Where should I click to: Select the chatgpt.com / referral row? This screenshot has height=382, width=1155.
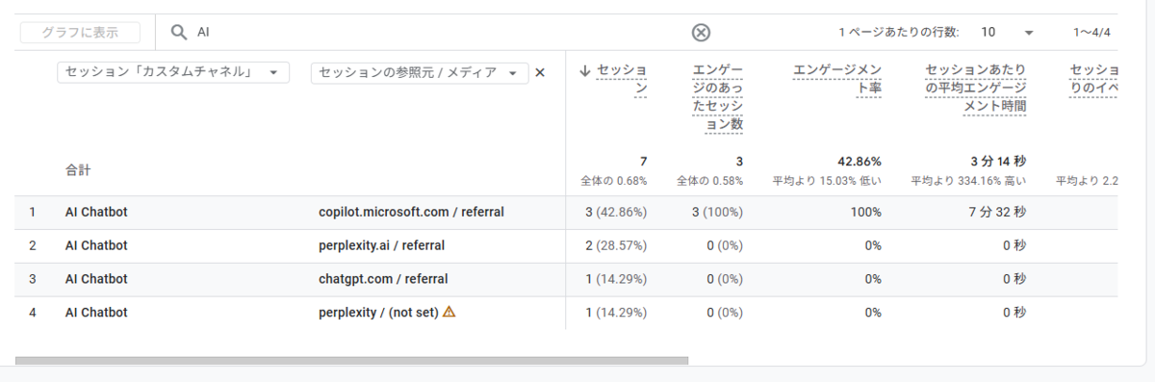click(x=567, y=279)
